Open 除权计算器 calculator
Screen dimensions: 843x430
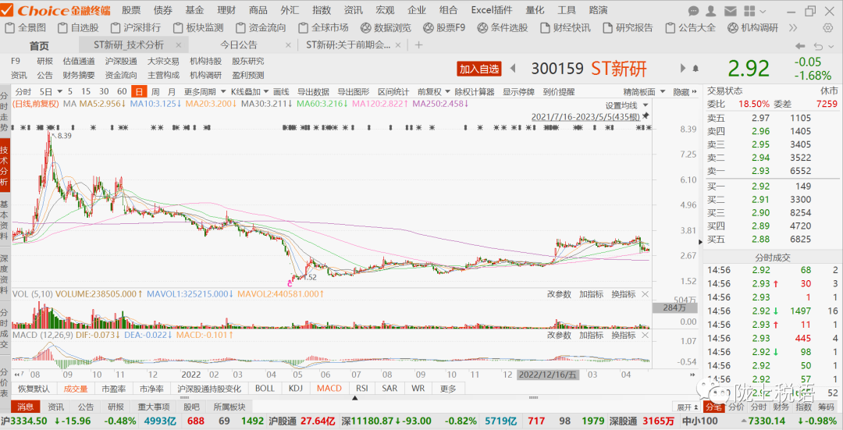tap(475, 92)
